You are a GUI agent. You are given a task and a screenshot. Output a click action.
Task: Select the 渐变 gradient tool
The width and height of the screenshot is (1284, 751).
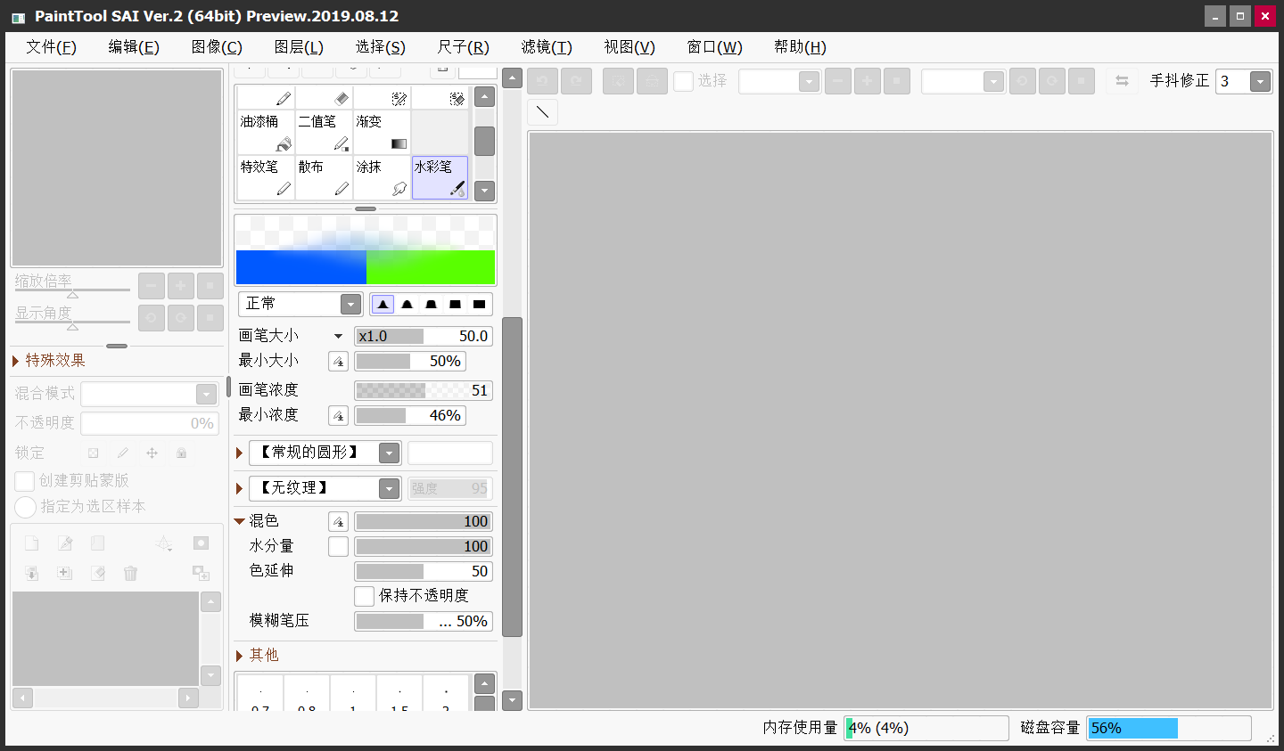382,132
